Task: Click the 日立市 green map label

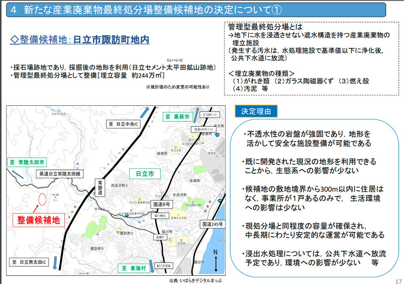Action: [x=145, y=173]
